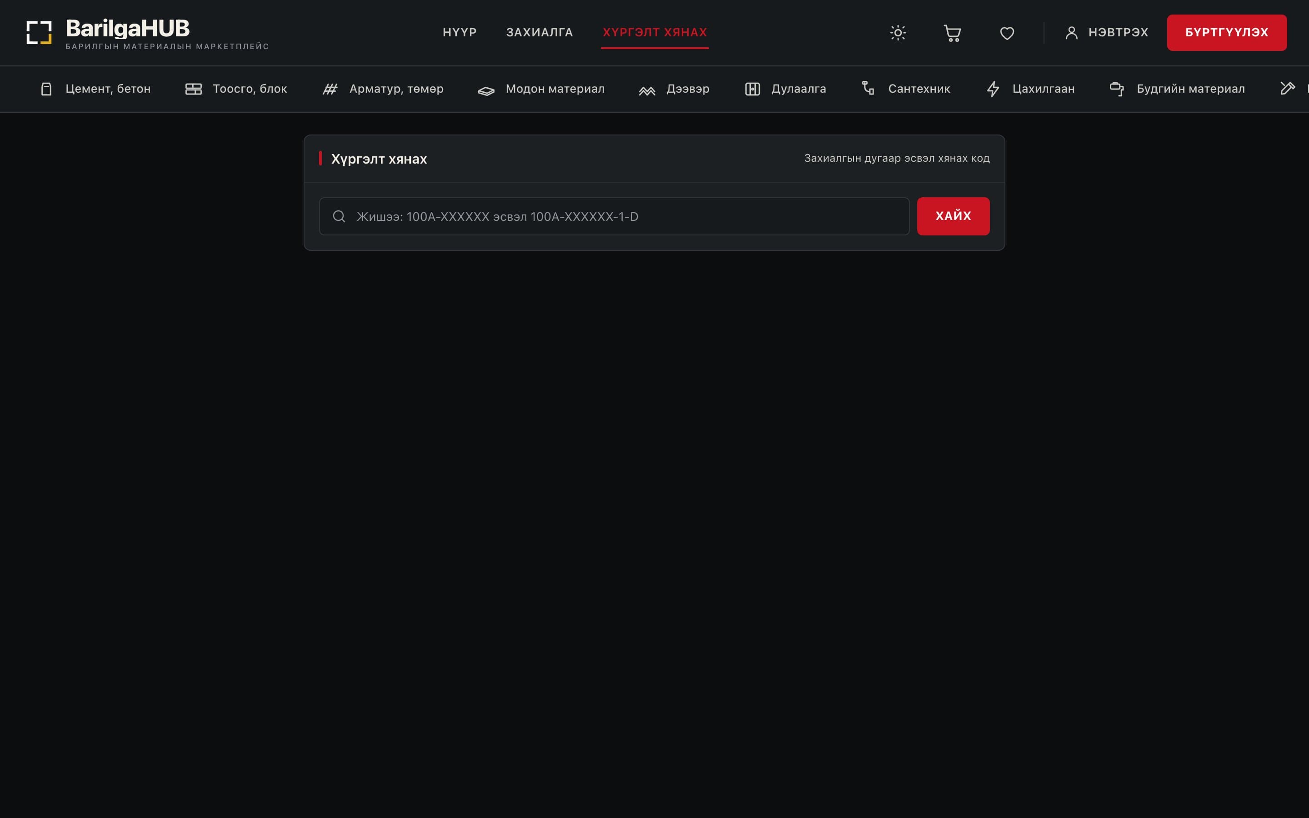Viewport: 1309px width, 818px height.
Task: Toggle the light theme sun icon
Action: pos(898,32)
